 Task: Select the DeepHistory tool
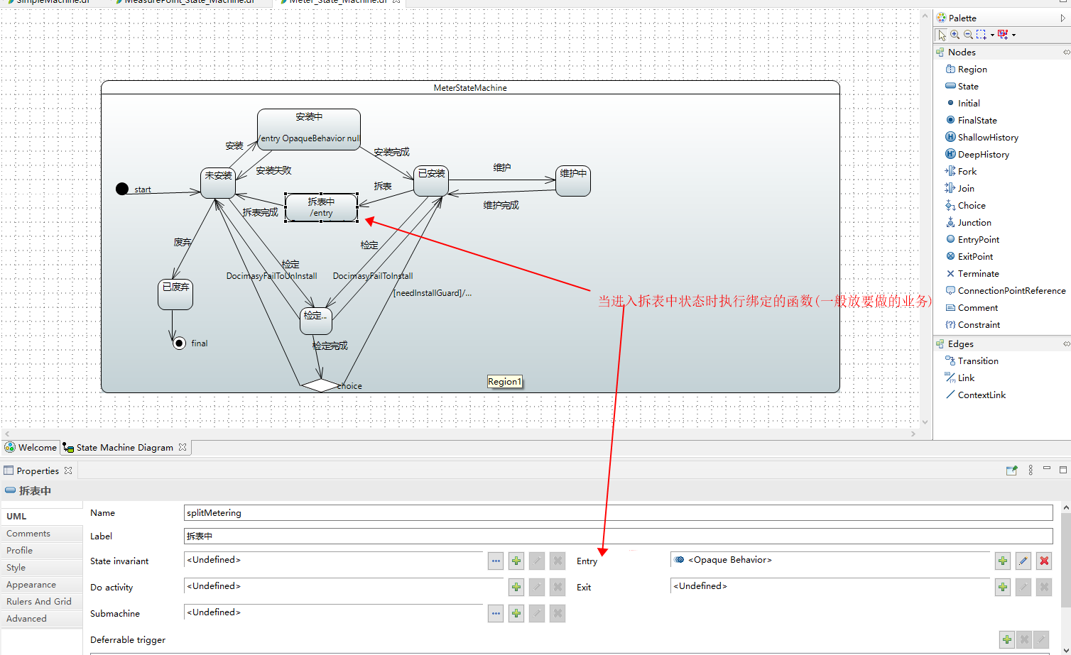click(977, 154)
